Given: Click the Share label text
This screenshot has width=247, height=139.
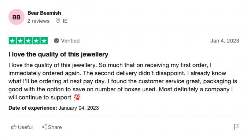Looking at the screenshot, I should coord(55,127).
